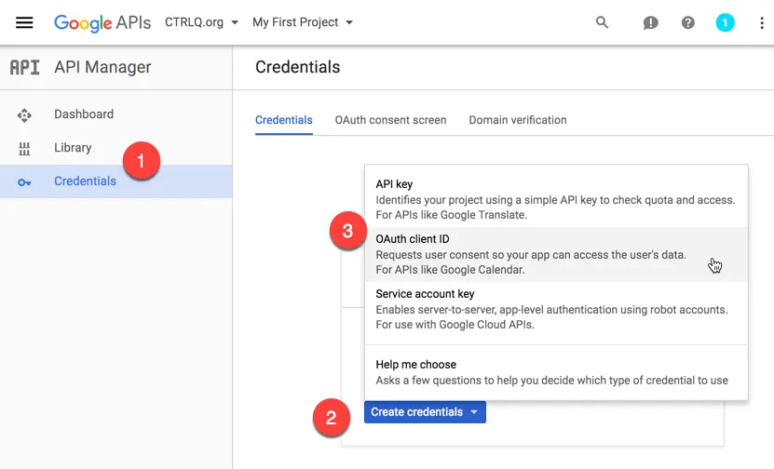Open the search magnifier icon
This screenshot has width=774, height=469.
click(x=602, y=22)
